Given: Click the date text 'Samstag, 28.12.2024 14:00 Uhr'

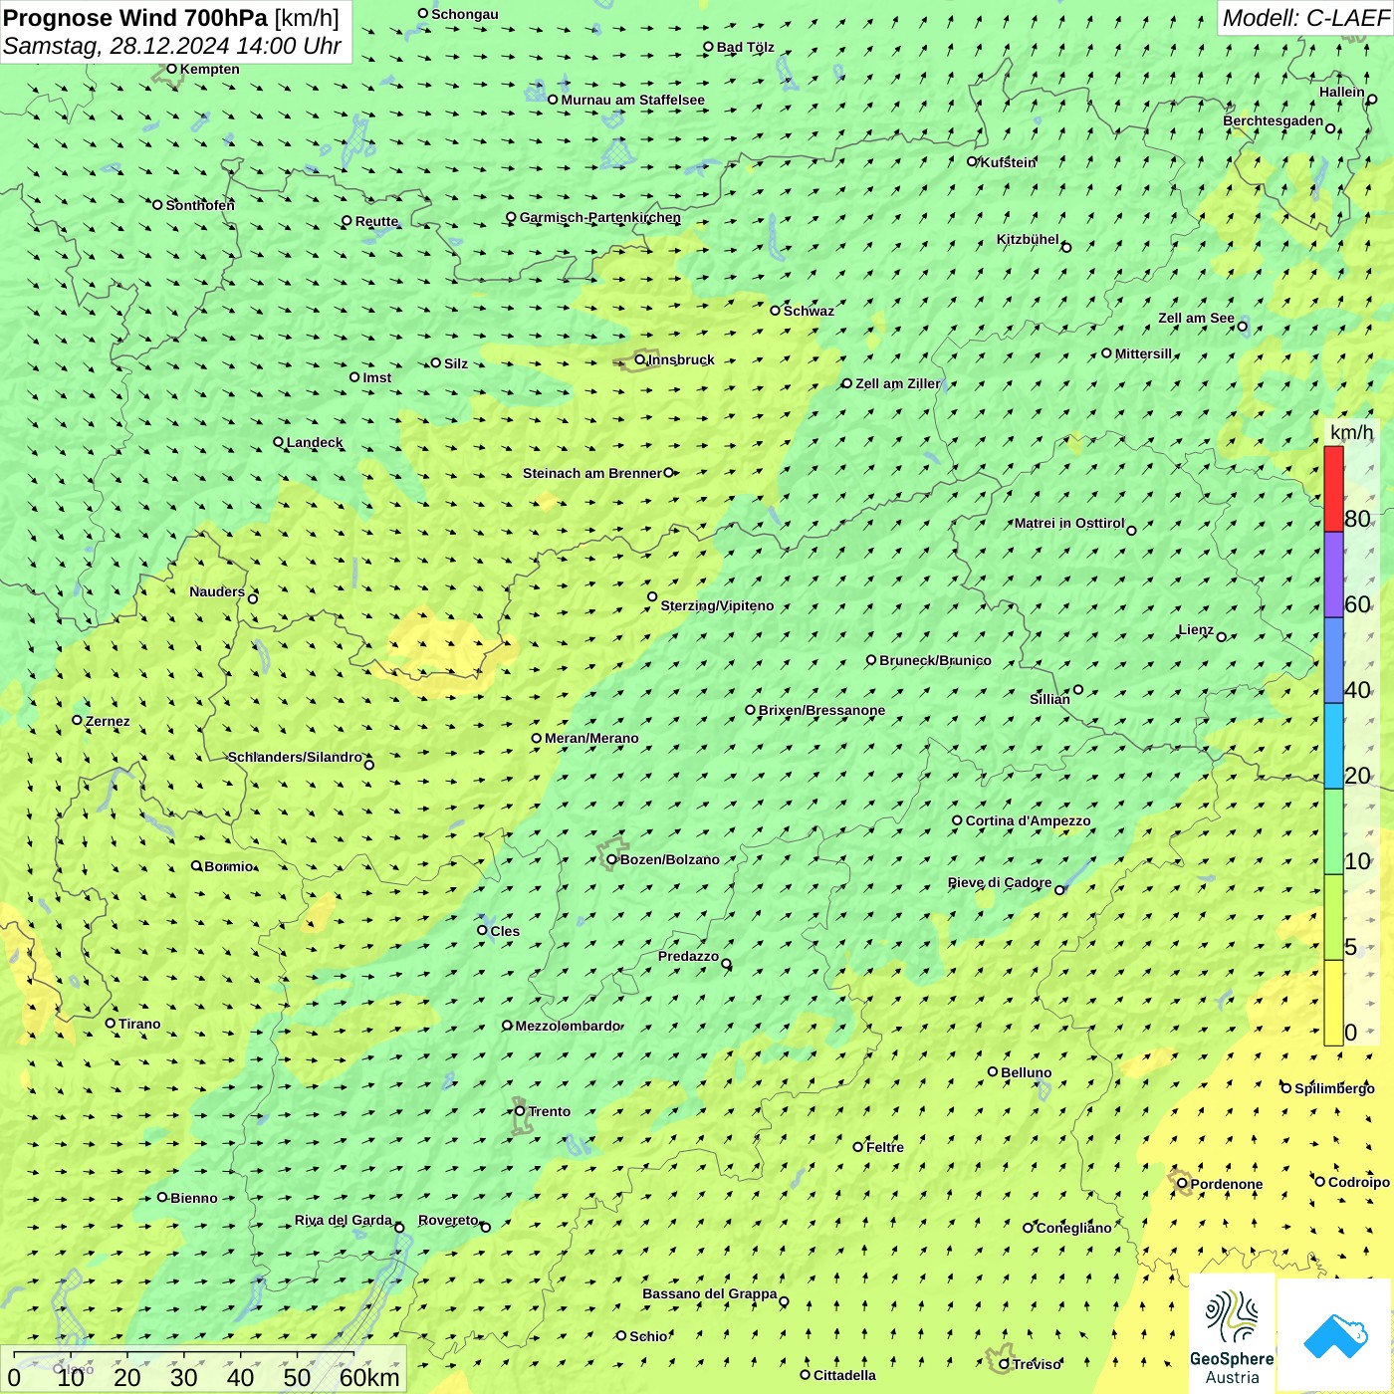Looking at the screenshot, I should (172, 46).
